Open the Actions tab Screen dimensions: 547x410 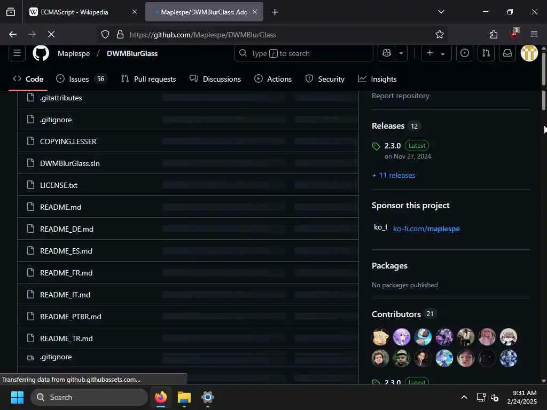(273, 79)
